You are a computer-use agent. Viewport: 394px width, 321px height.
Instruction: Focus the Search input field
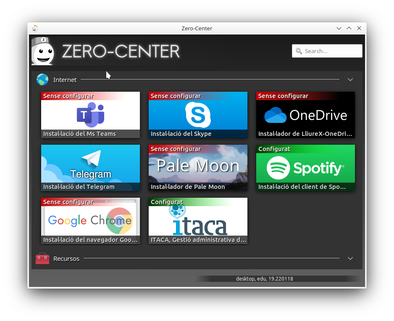click(x=332, y=51)
